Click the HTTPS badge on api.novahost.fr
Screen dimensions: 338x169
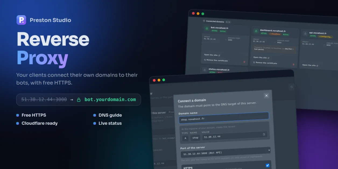313,36
